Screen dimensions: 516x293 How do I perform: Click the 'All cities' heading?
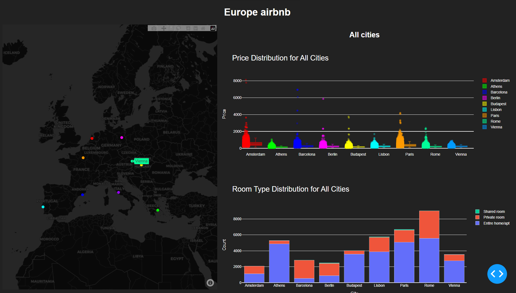[364, 35]
